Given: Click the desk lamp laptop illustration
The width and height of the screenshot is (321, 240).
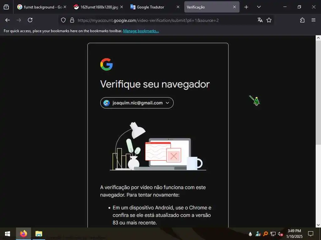Looking at the screenshot, I should [158, 146].
